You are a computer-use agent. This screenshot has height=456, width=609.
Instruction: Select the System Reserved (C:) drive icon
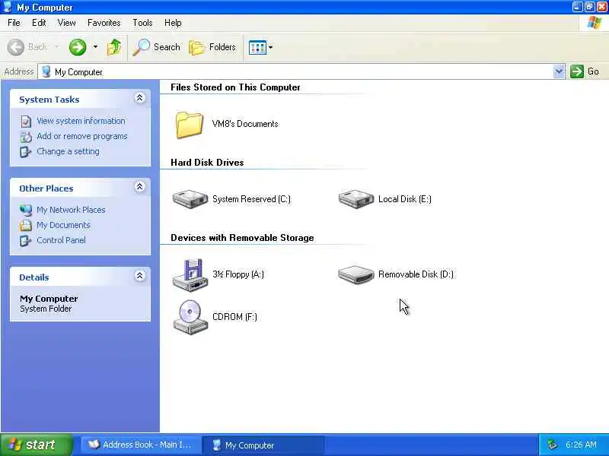(190, 199)
